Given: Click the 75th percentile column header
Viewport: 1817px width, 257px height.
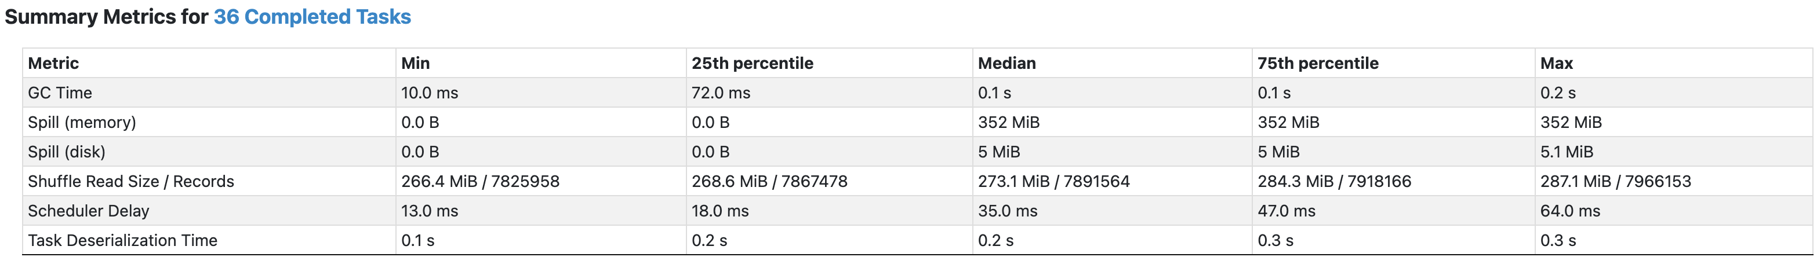Looking at the screenshot, I should coord(1318,63).
